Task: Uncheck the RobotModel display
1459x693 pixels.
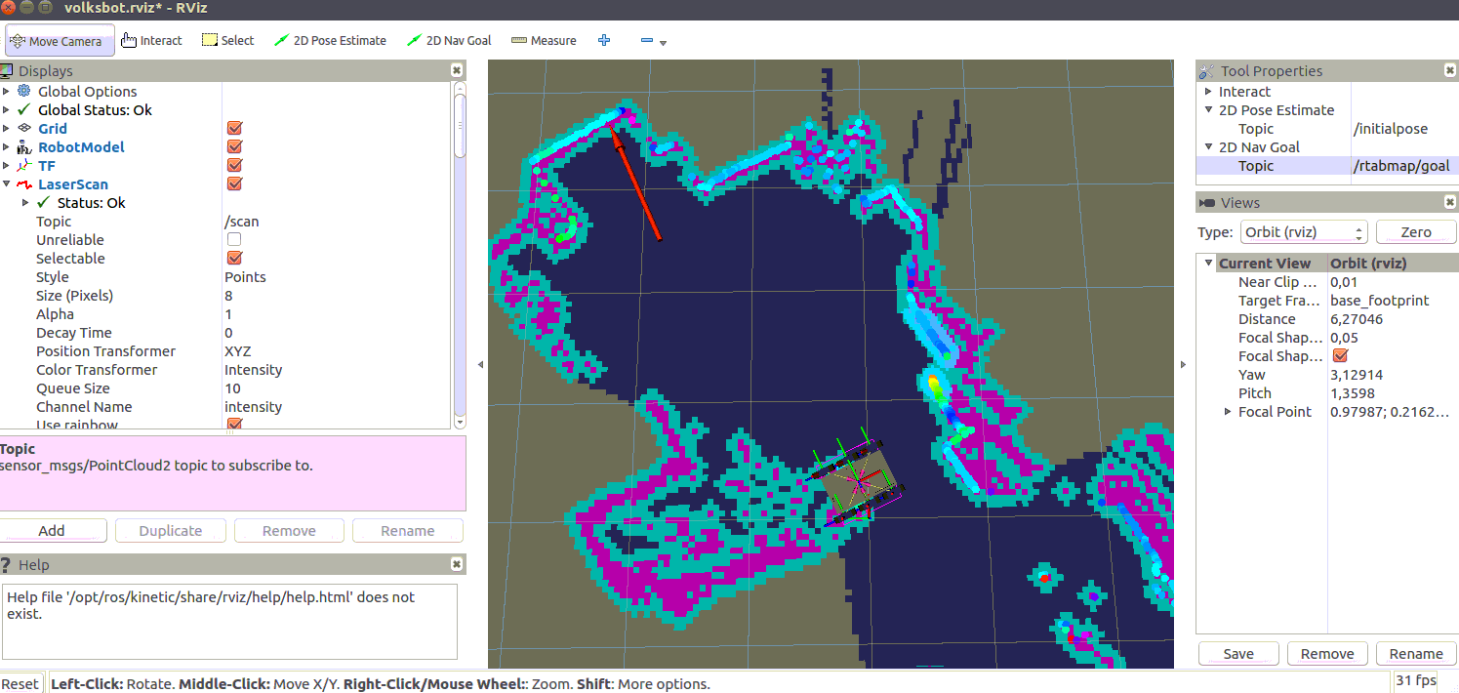Action: (x=234, y=147)
